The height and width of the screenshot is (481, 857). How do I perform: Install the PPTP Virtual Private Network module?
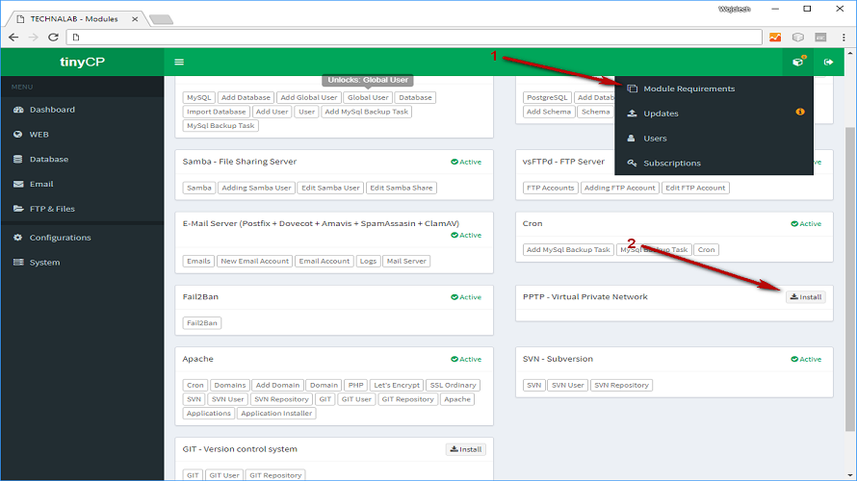tap(806, 297)
